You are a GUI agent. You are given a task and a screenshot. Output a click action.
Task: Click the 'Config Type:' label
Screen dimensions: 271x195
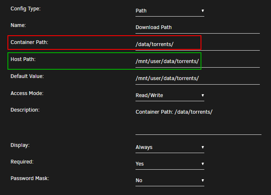pyautogui.click(x=25, y=9)
